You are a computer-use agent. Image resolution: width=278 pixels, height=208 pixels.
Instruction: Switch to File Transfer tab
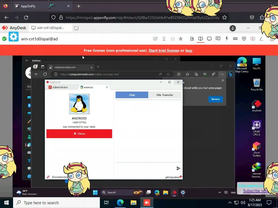point(165,95)
